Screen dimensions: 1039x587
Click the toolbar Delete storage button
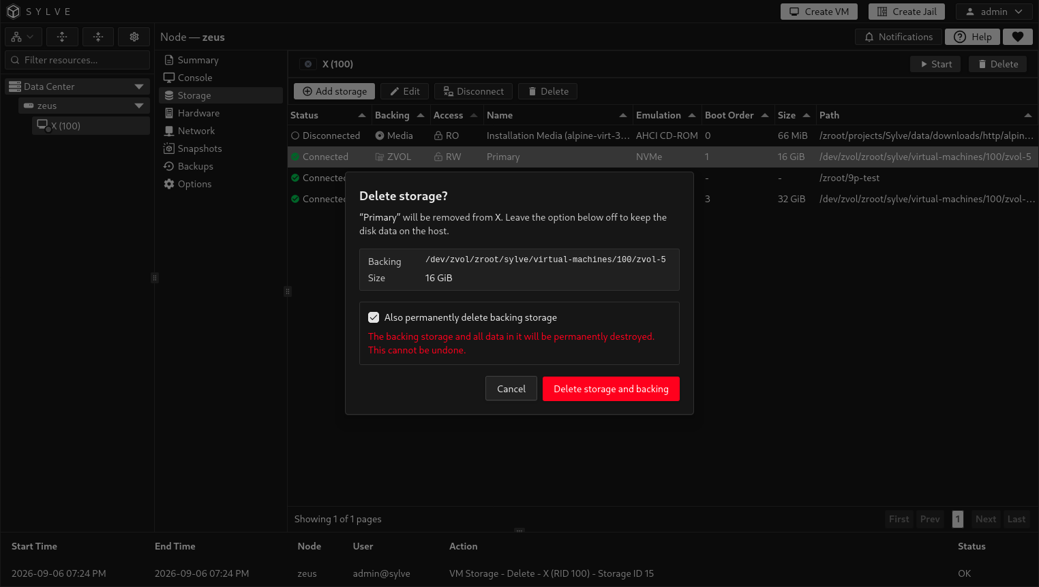[x=547, y=91]
